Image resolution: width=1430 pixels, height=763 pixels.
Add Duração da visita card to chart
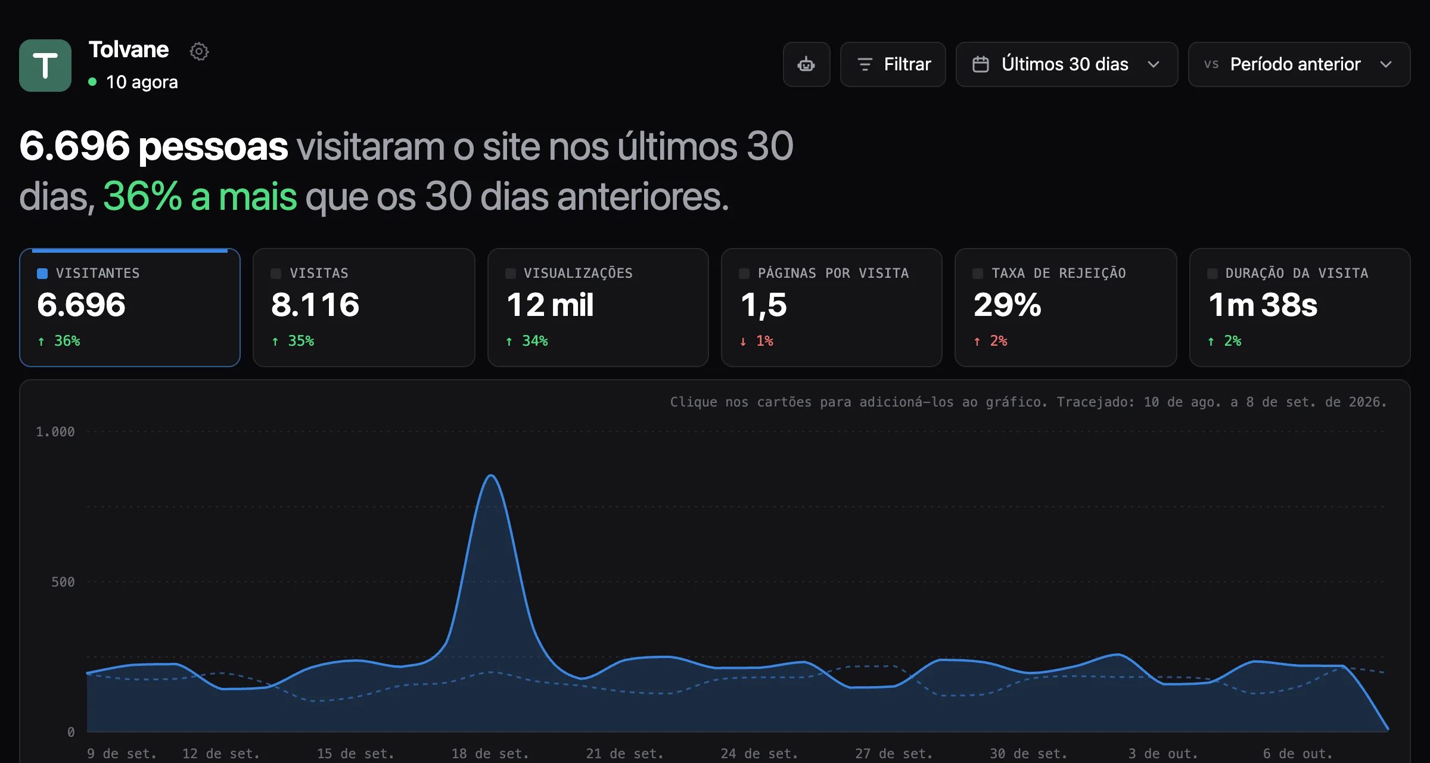(1300, 308)
